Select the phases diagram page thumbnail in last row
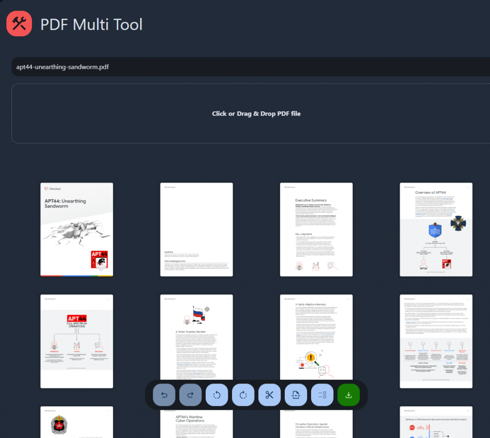Image resolution: width=490 pixels, height=438 pixels. (x=436, y=422)
